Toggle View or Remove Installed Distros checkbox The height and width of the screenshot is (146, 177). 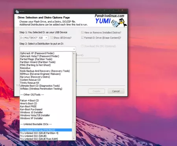(x=82, y=32)
